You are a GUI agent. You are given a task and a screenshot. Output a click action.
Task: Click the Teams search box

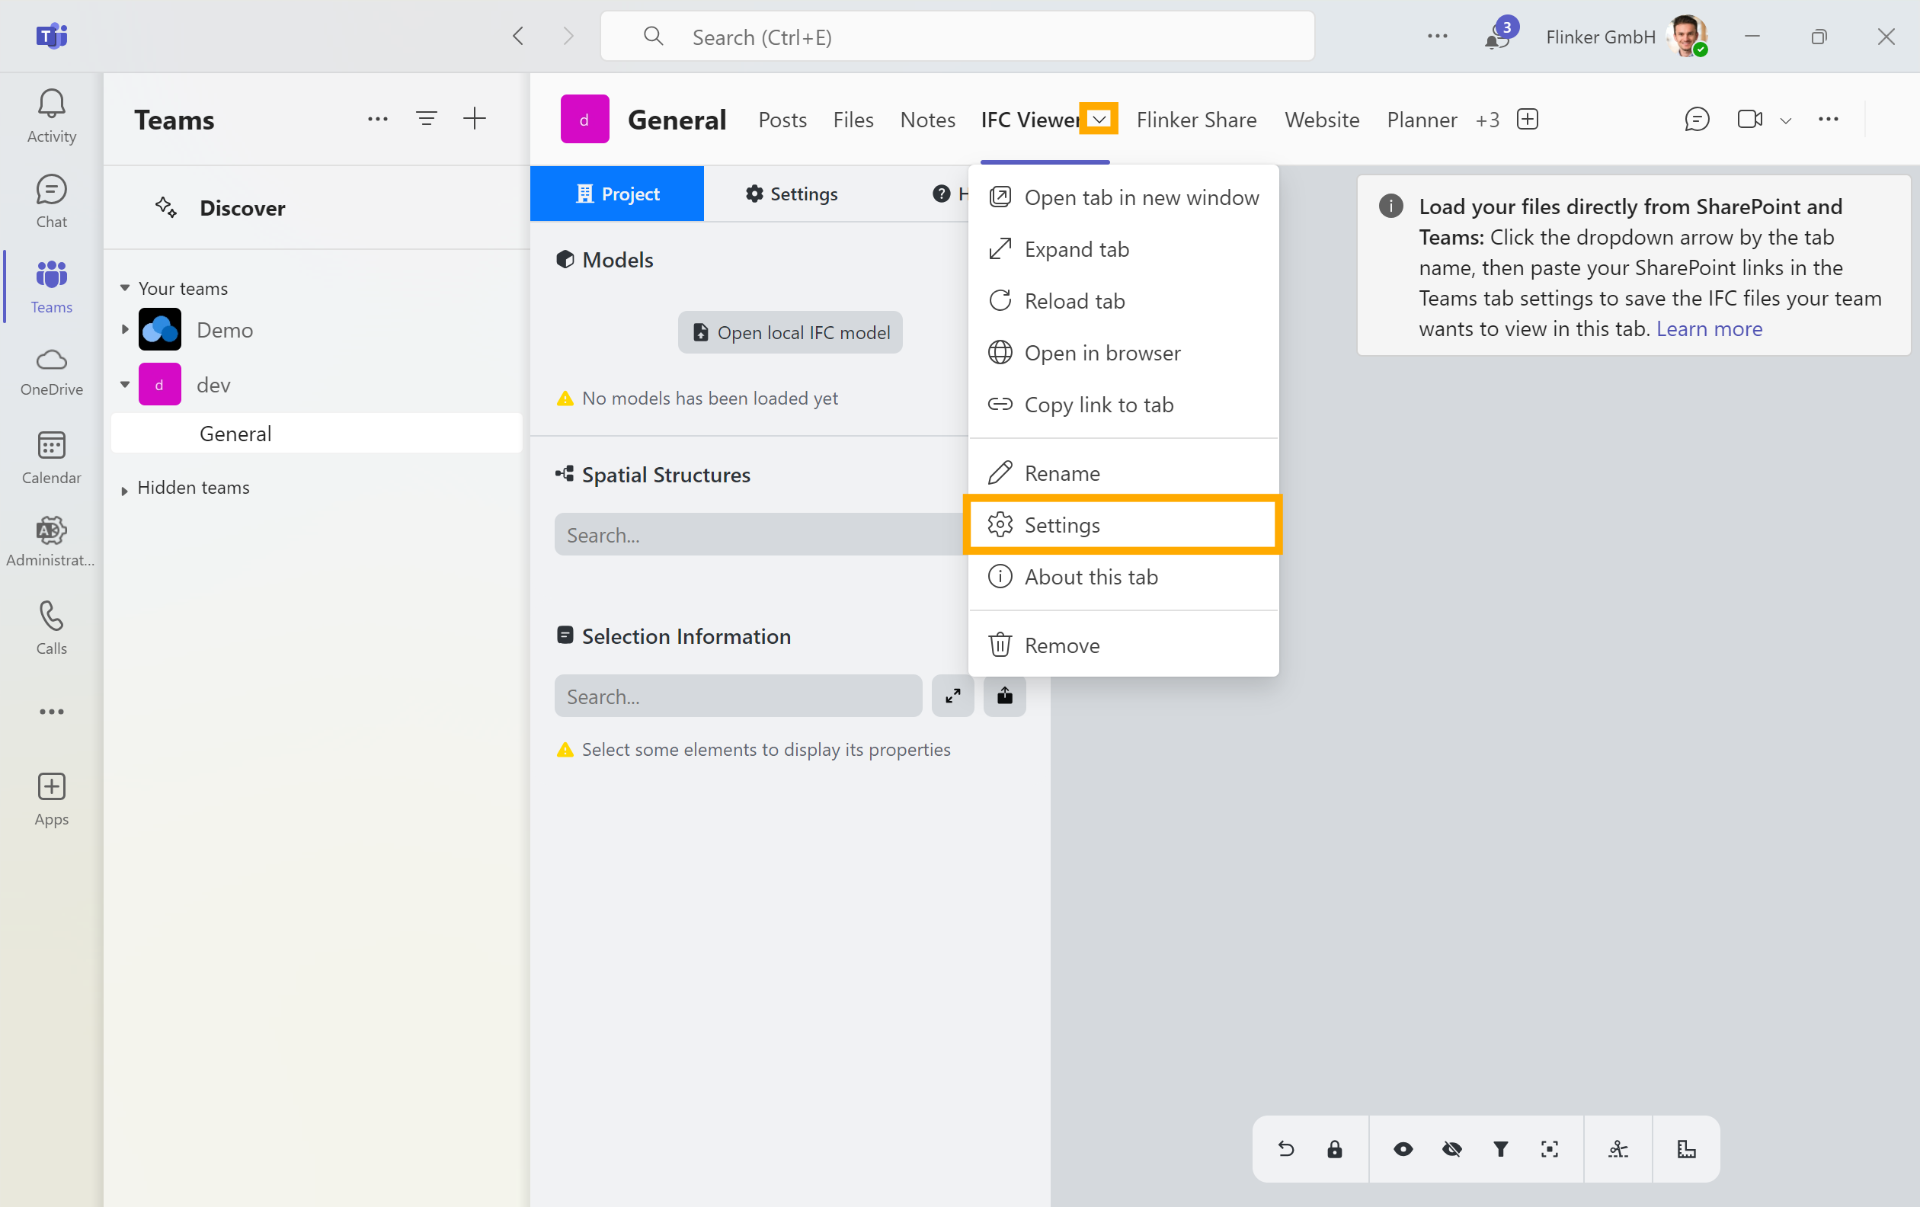click(957, 37)
